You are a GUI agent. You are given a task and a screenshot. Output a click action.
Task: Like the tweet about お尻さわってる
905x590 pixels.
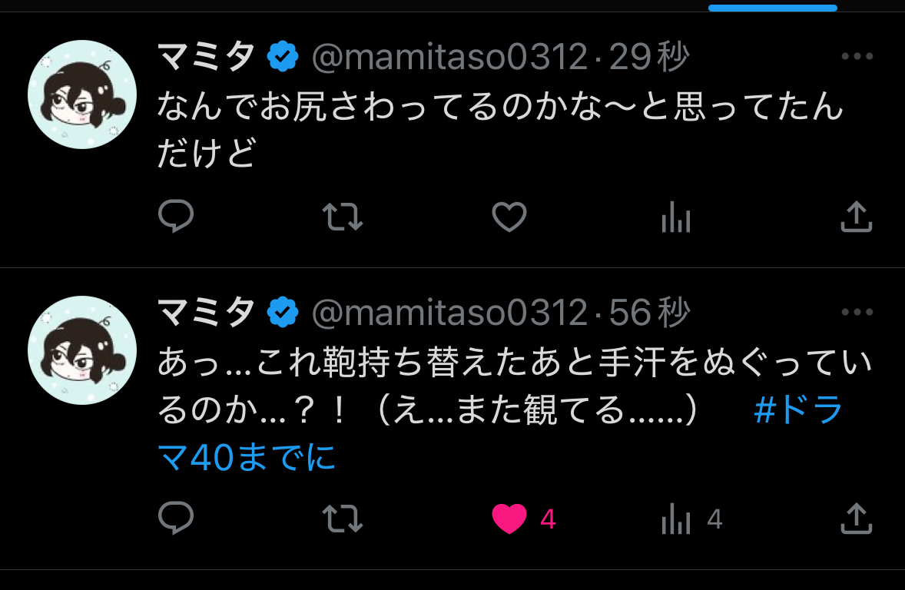tap(509, 217)
